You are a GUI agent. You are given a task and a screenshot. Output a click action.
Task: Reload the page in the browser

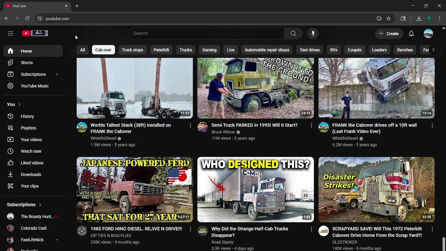[27, 18]
